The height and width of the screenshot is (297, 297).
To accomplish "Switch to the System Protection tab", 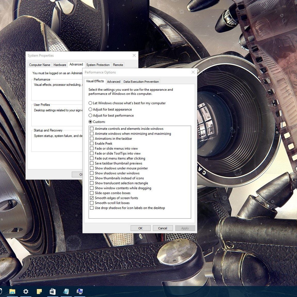I will point(98,65).
